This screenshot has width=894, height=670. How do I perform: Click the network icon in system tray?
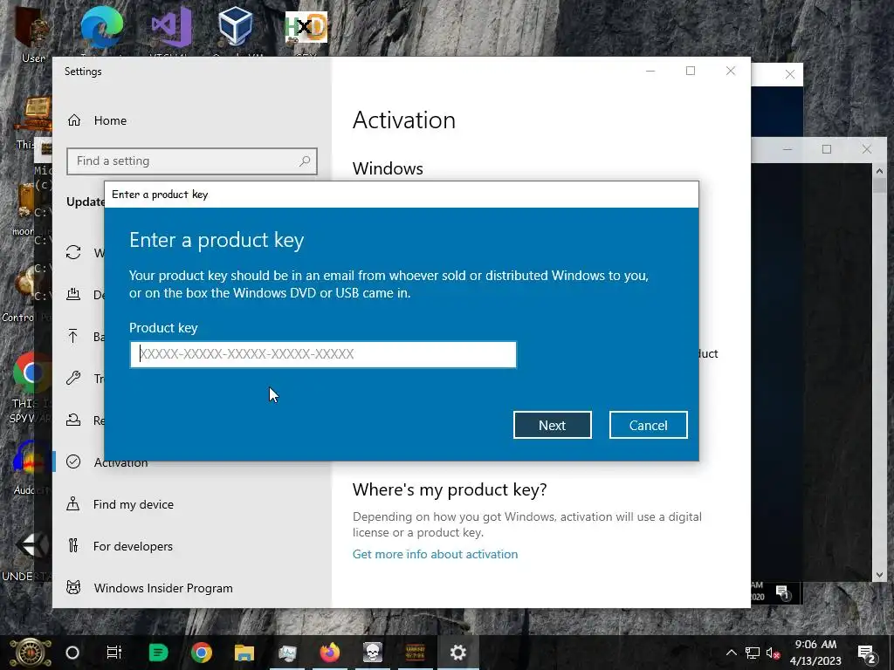pos(753,653)
